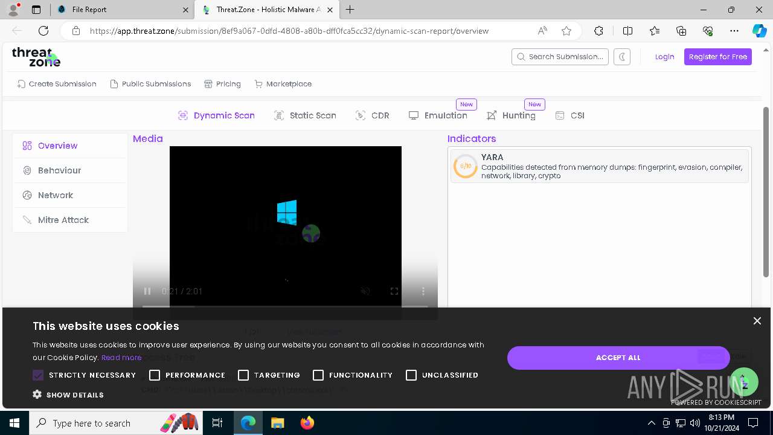Show hidden system tray icons
The width and height of the screenshot is (773, 435).
pos(651,423)
